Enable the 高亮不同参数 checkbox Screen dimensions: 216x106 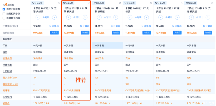point(4,9)
